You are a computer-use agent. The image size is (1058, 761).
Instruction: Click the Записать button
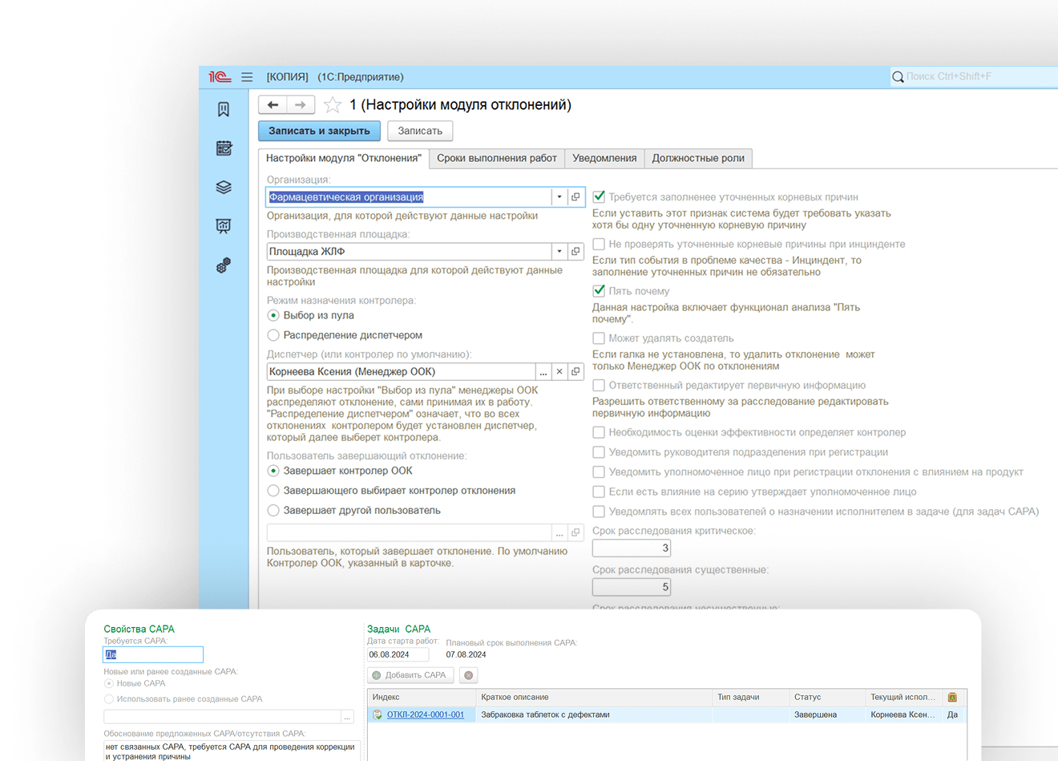420,131
